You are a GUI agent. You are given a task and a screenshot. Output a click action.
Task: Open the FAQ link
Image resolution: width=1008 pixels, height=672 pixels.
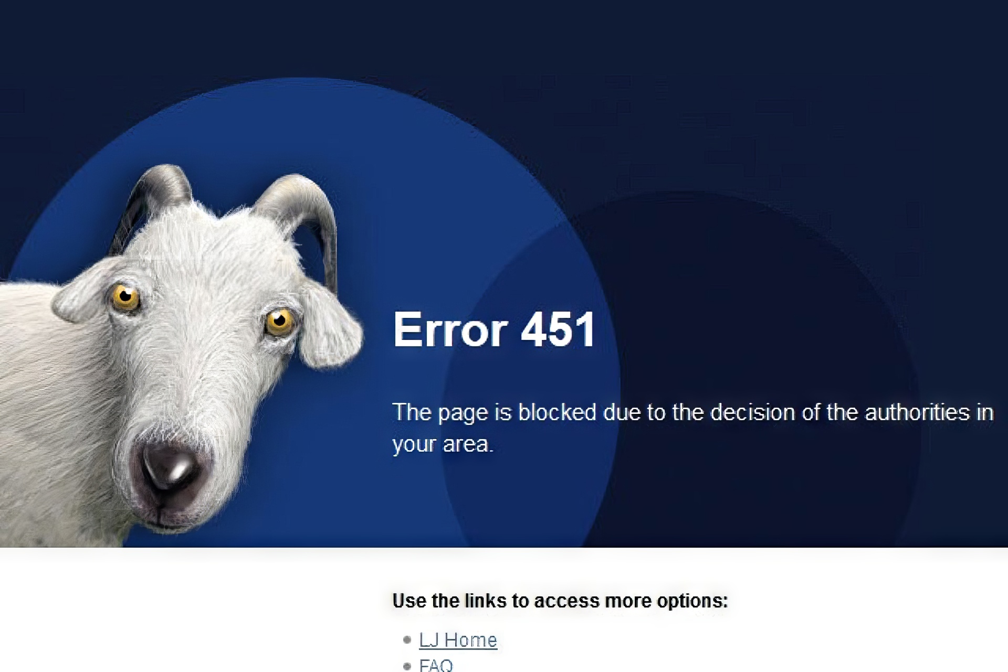[x=436, y=665]
